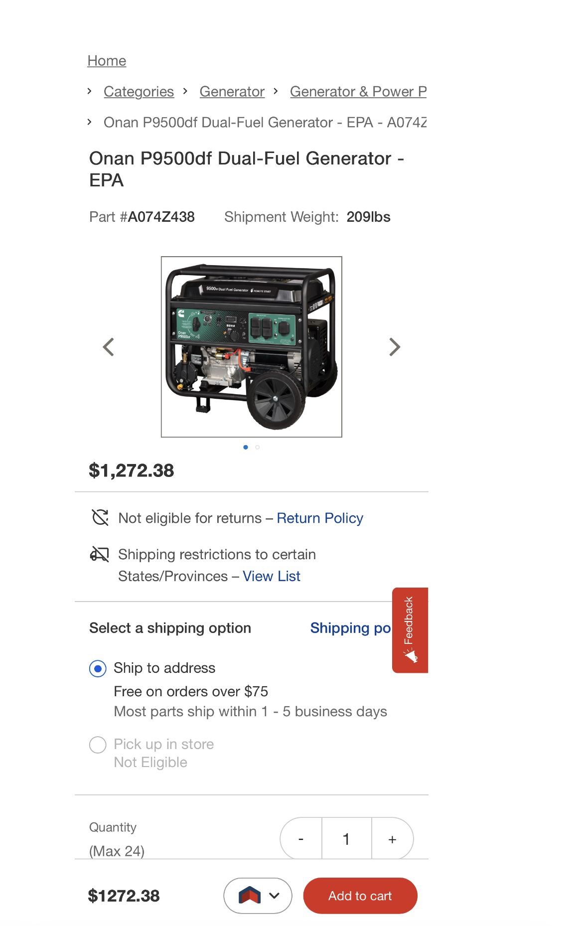Add the generator to cart

pos(360,896)
